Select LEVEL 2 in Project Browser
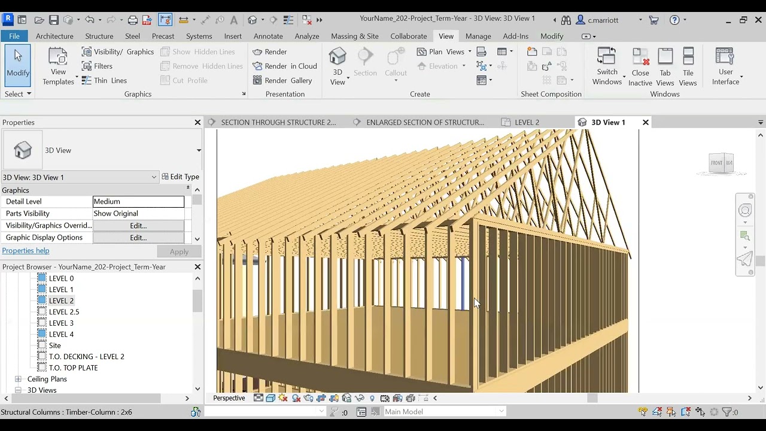This screenshot has height=431, width=766. point(61,301)
